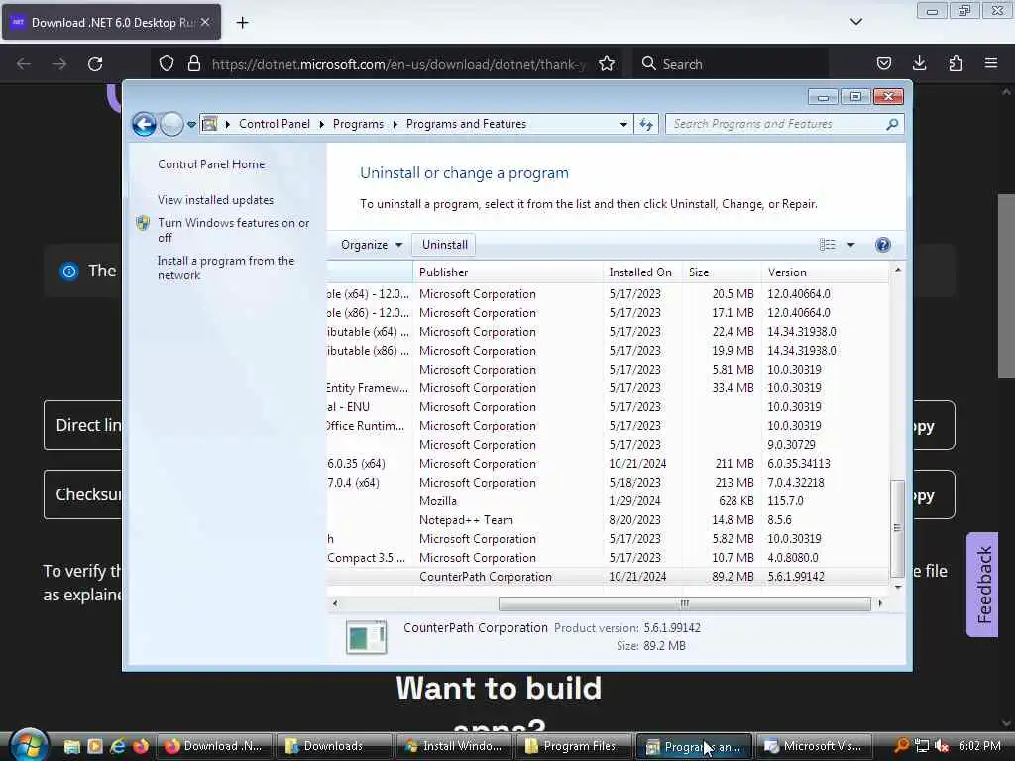
Task: Click the Firefox Forward arrow
Action: [58, 64]
